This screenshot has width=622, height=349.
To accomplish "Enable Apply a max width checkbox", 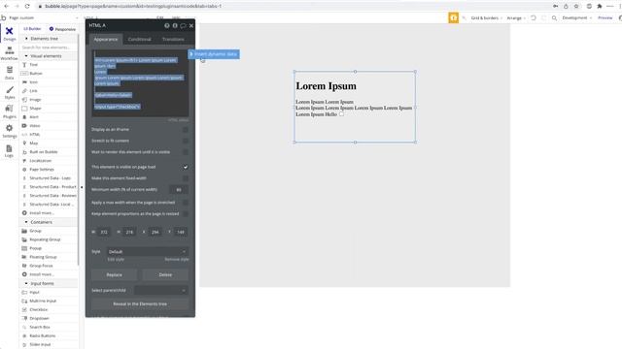I will coord(186,203).
